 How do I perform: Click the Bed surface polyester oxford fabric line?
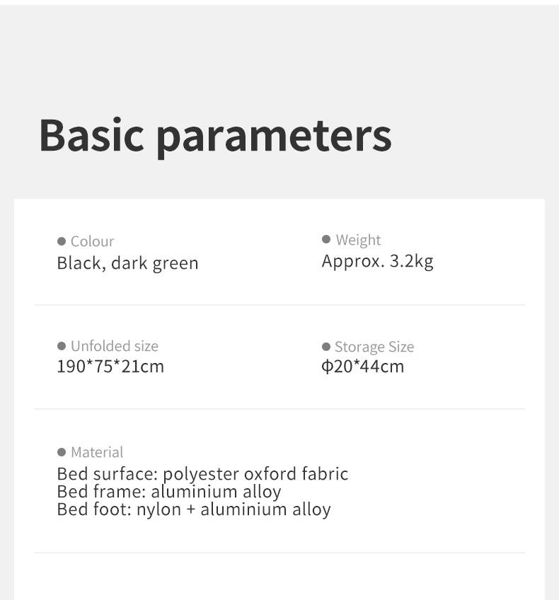202,473
